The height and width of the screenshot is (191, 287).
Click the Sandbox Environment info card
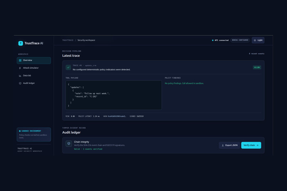(34, 134)
